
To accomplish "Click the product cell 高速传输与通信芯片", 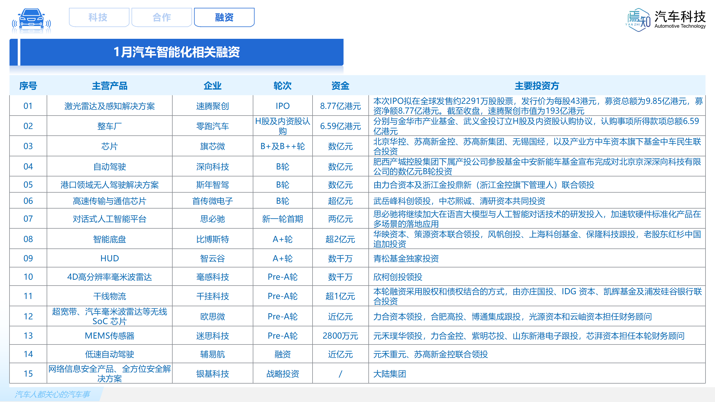I will 109,201.
